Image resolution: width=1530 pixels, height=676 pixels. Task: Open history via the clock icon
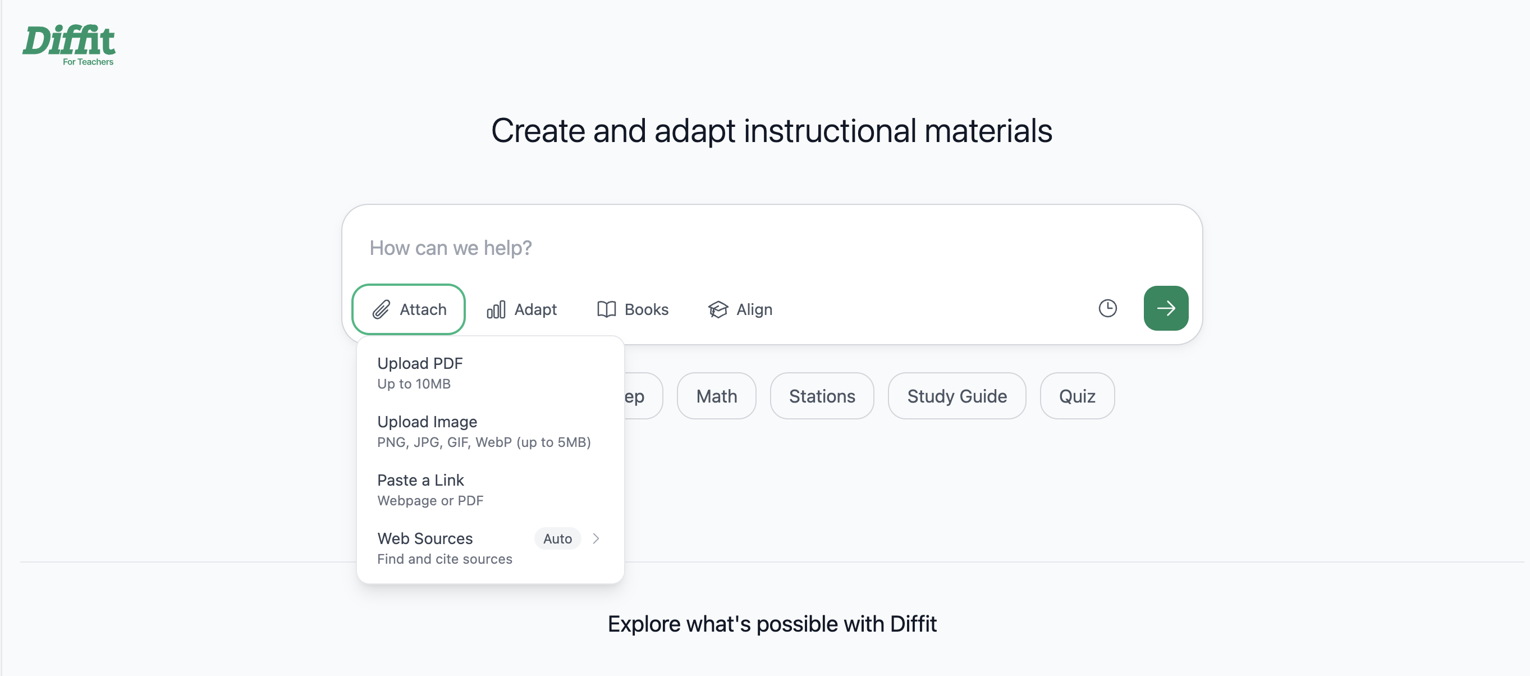pyautogui.click(x=1107, y=308)
